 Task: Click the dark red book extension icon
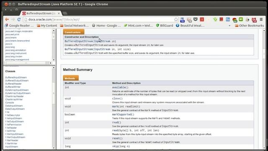coord(222,19)
